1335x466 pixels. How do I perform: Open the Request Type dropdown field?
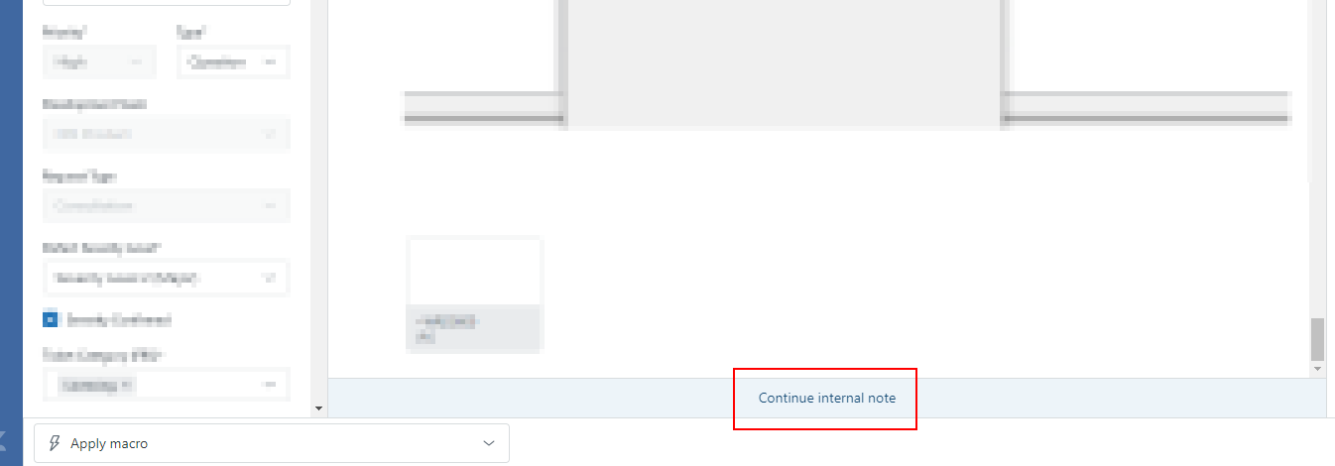pos(166,206)
